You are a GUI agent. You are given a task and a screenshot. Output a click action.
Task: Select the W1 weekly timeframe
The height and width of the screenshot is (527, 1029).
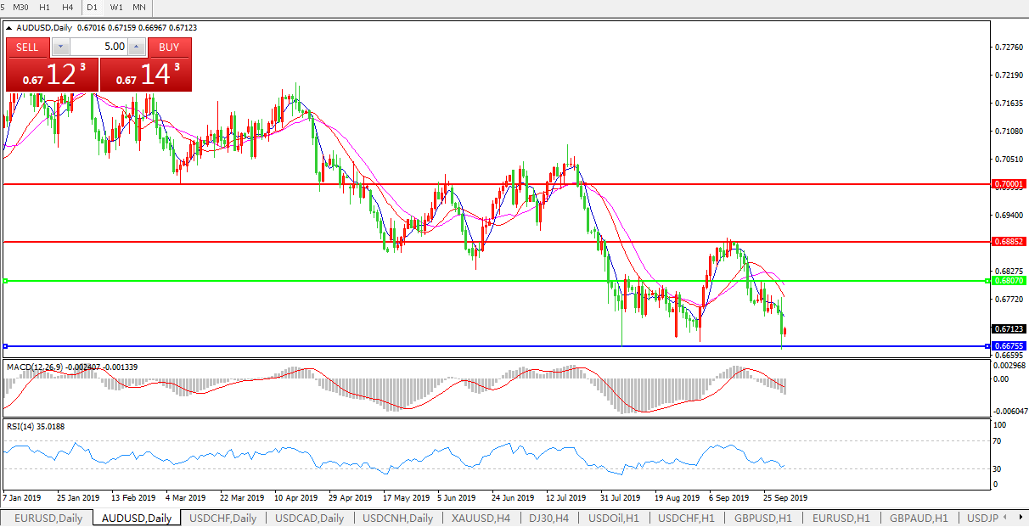tap(116, 8)
